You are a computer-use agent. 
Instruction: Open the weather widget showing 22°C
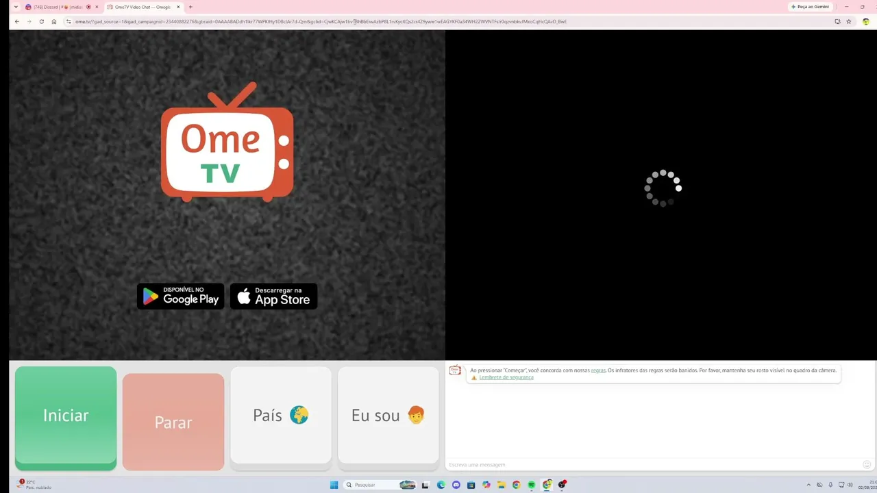pos(34,485)
